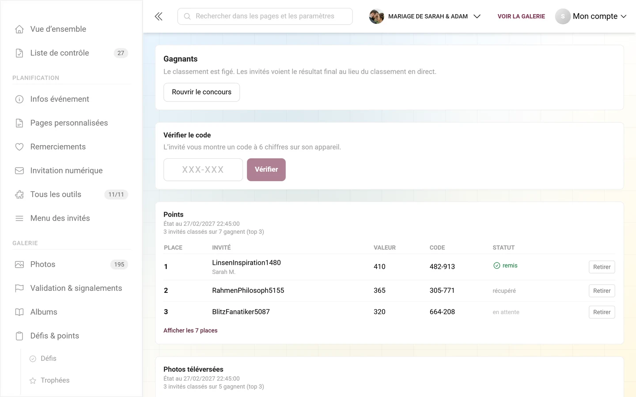The width and height of the screenshot is (636, 397).
Task: Click the Défis checkmark circle icon
Action: [x=33, y=359]
